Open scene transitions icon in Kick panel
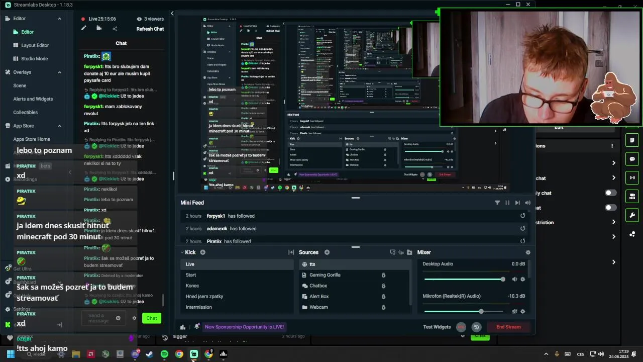The height and width of the screenshot is (362, 643). coord(291,252)
